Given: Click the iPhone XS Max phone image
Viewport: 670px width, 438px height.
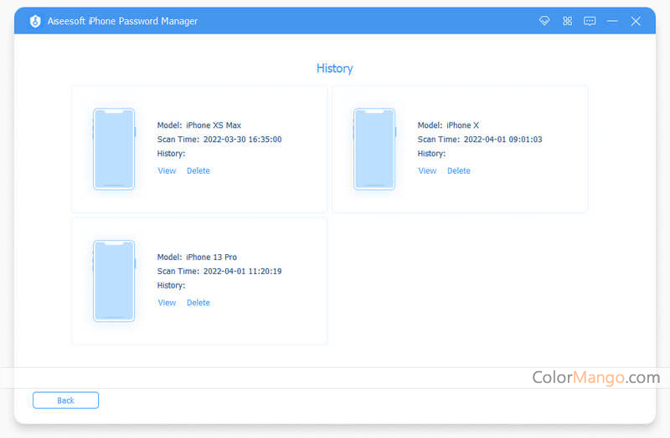Looking at the screenshot, I should point(114,148).
